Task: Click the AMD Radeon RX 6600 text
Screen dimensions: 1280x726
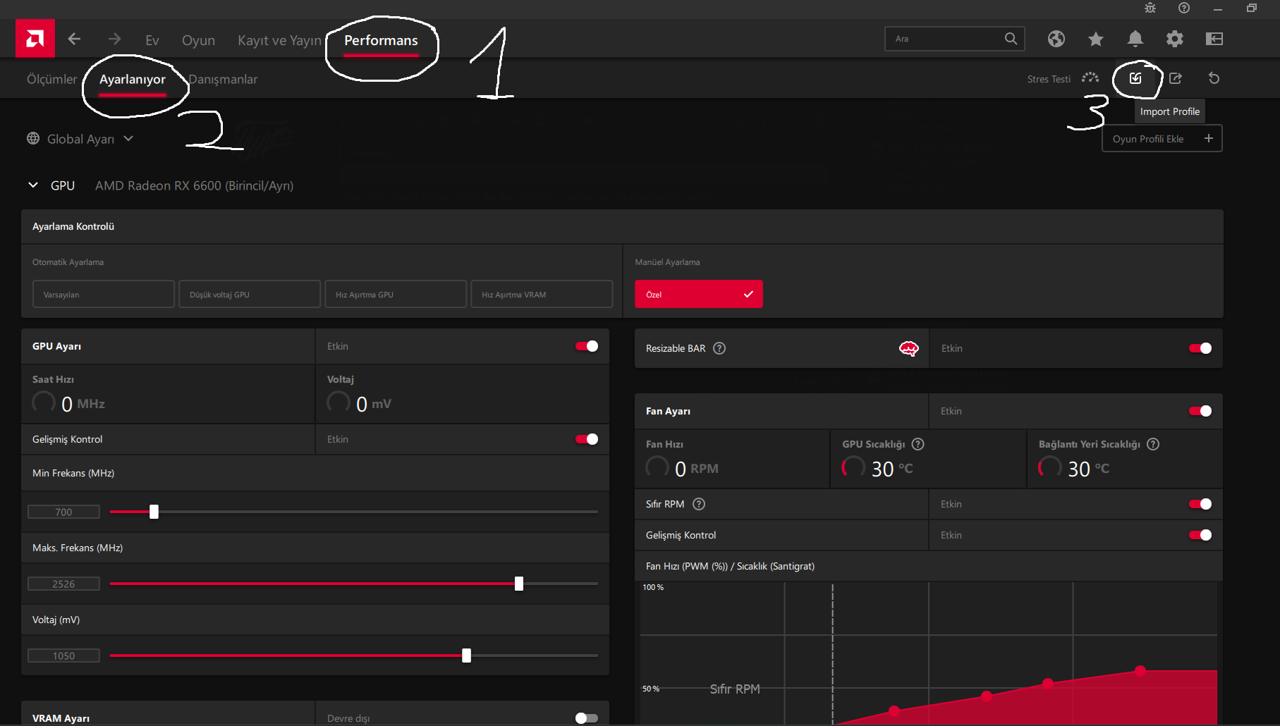Action: [x=194, y=185]
